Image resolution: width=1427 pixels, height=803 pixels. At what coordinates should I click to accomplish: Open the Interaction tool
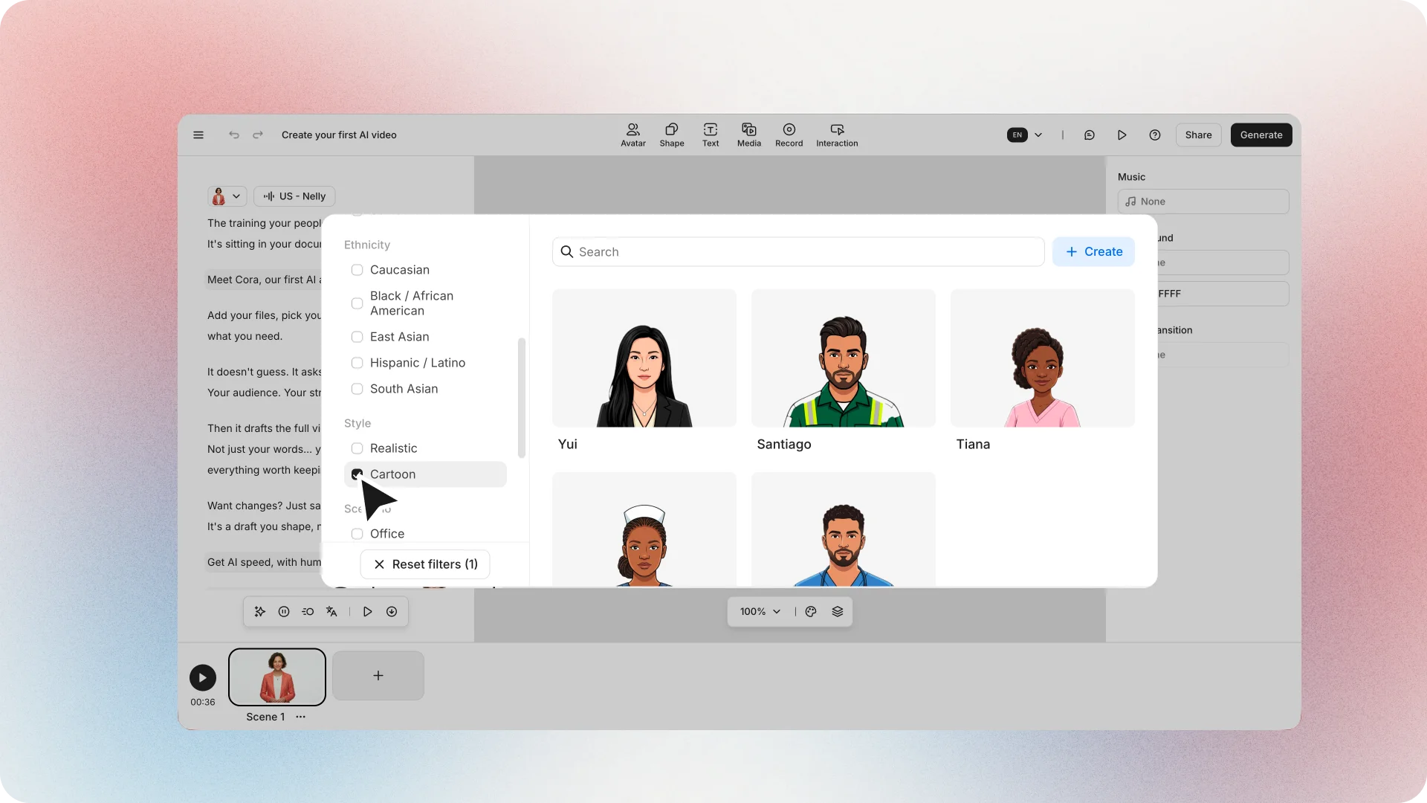click(x=837, y=135)
